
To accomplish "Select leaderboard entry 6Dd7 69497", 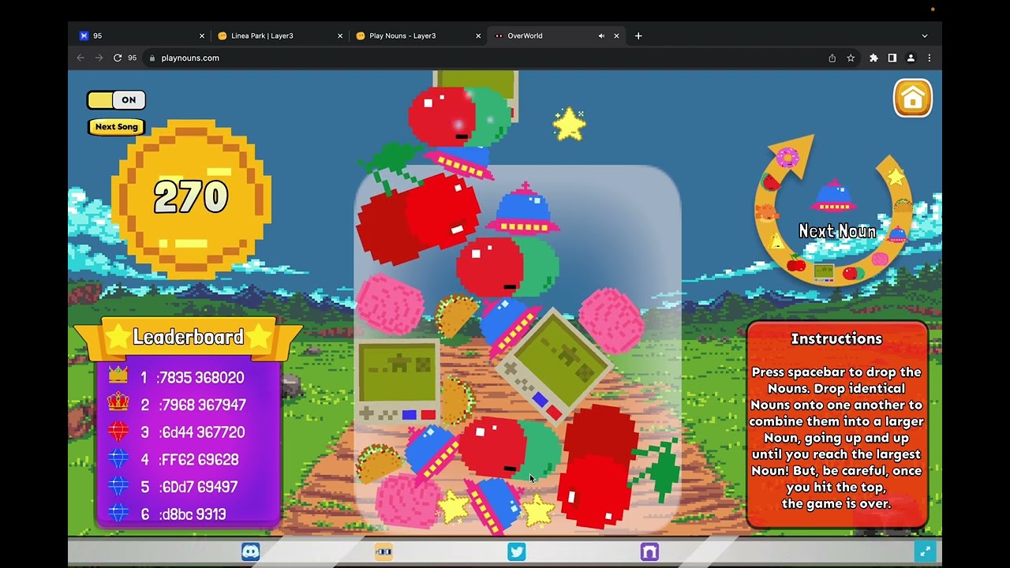I will click(188, 487).
